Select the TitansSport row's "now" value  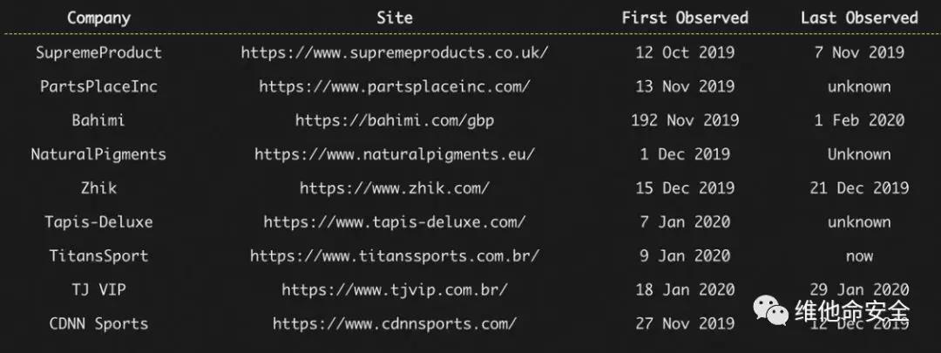tap(859, 256)
